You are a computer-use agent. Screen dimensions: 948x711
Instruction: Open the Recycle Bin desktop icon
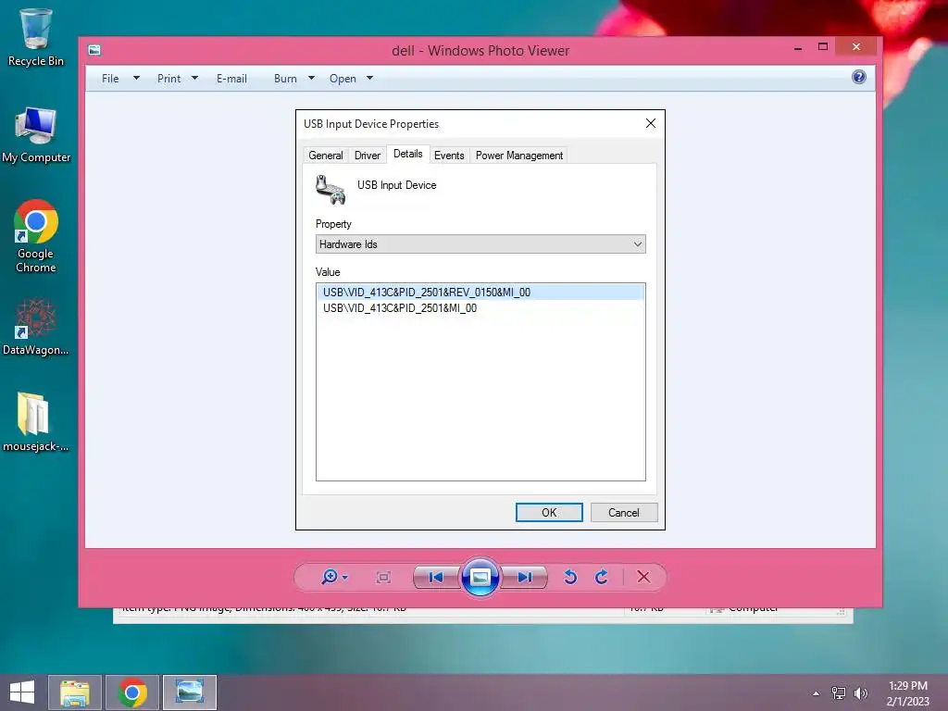coord(36,37)
